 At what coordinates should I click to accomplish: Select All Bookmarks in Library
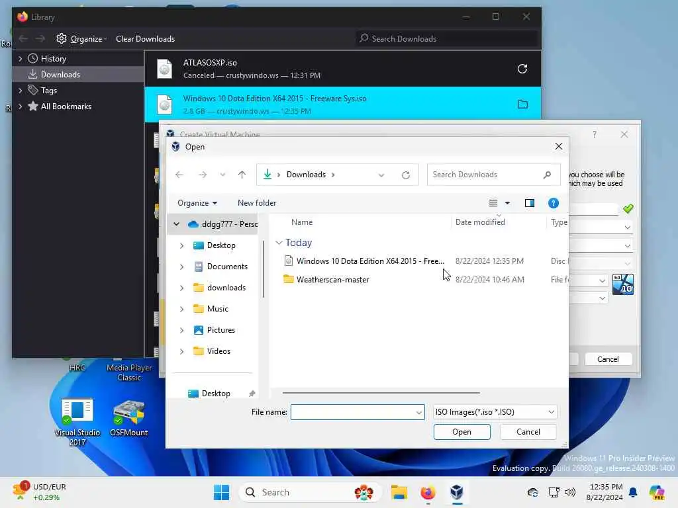tap(66, 106)
